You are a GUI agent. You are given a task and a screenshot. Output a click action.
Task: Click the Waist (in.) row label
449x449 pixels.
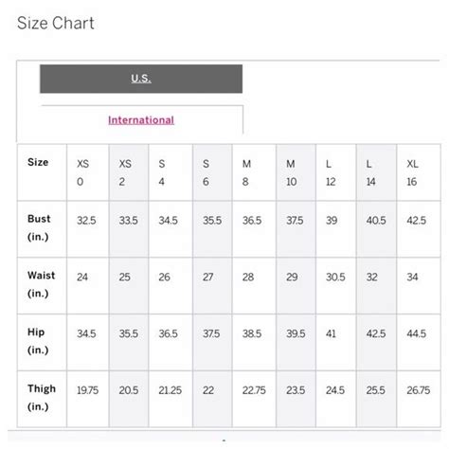pyautogui.click(x=42, y=284)
